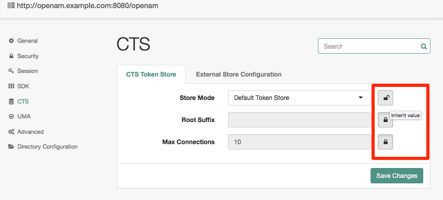Toggle the Root Suffix inherit lock button
443x200 pixels.
[385, 120]
